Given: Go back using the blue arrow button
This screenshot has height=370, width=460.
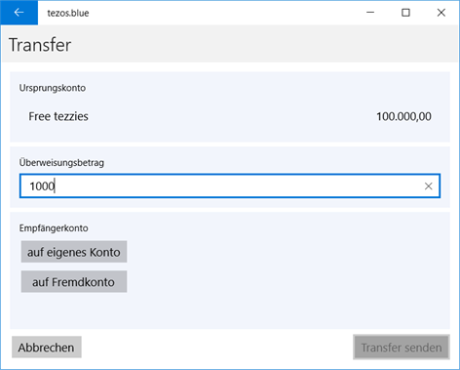Looking at the screenshot, I should (19, 13).
